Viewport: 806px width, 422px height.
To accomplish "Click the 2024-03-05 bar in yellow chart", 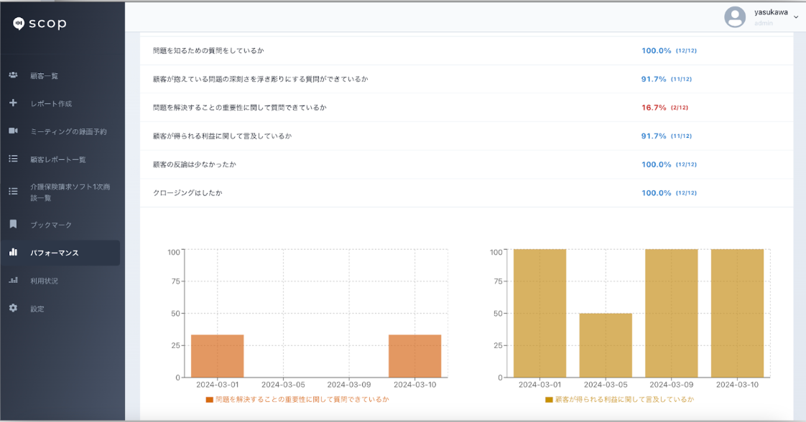I will pos(606,345).
